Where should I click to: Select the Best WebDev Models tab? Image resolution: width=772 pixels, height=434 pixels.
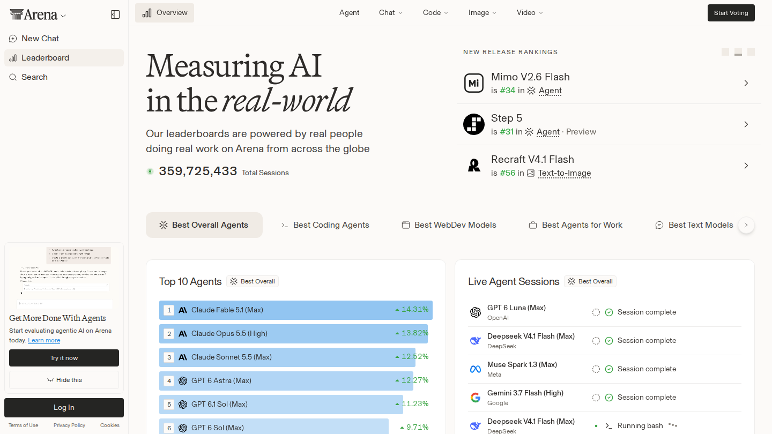449,225
